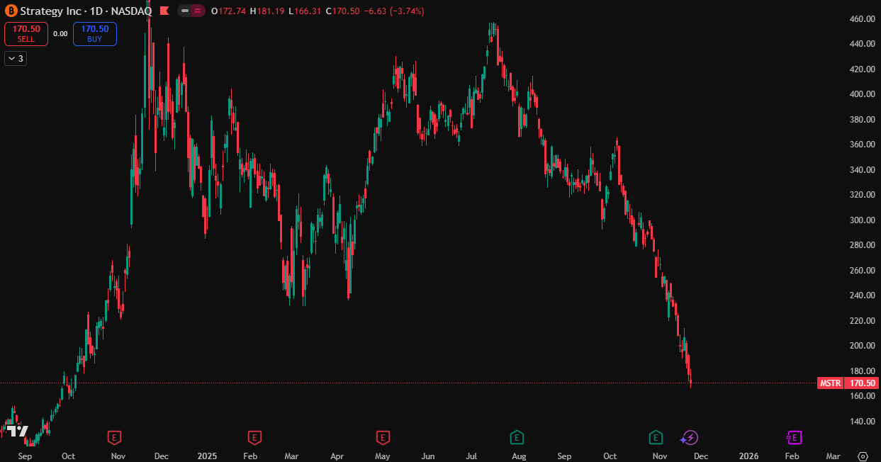Toggle the pink approximate-equals data indicator

click(x=198, y=11)
